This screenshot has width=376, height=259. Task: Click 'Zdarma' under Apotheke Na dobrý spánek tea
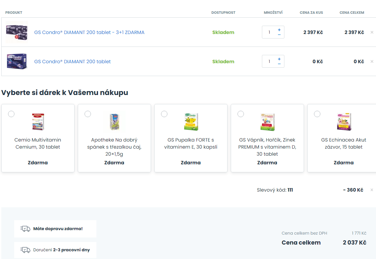[x=114, y=162]
